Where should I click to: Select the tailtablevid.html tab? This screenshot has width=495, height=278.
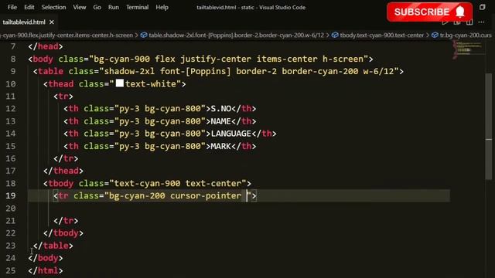(x=24, y=22)
